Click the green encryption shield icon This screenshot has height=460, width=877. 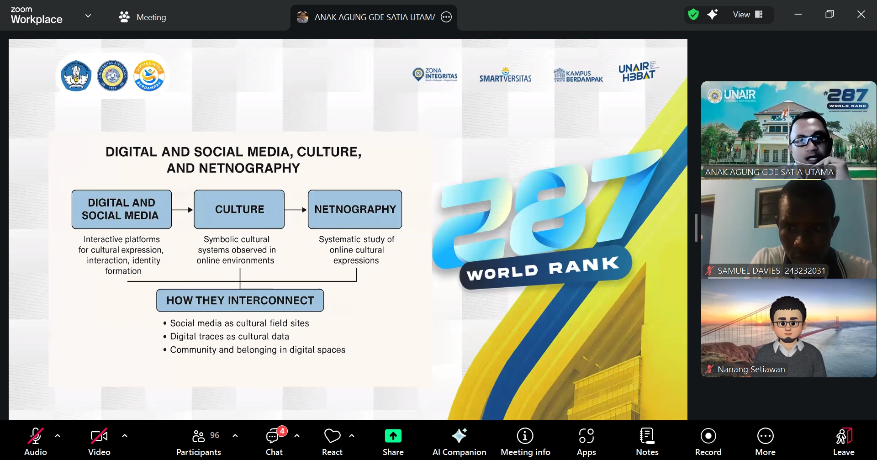[x=693, y=15]
